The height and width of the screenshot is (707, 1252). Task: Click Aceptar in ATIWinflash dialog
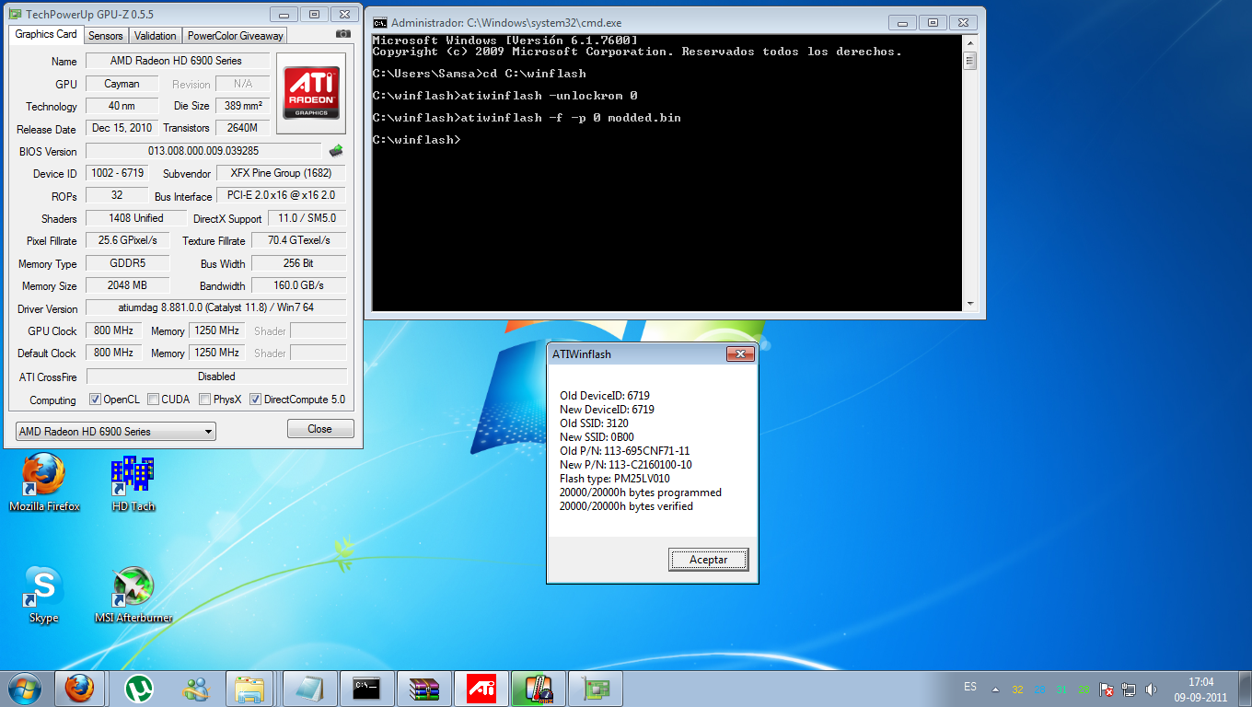(x=708, y=560)
